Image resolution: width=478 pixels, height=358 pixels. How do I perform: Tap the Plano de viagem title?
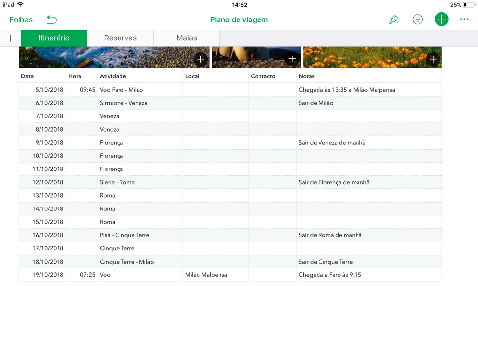239,19
